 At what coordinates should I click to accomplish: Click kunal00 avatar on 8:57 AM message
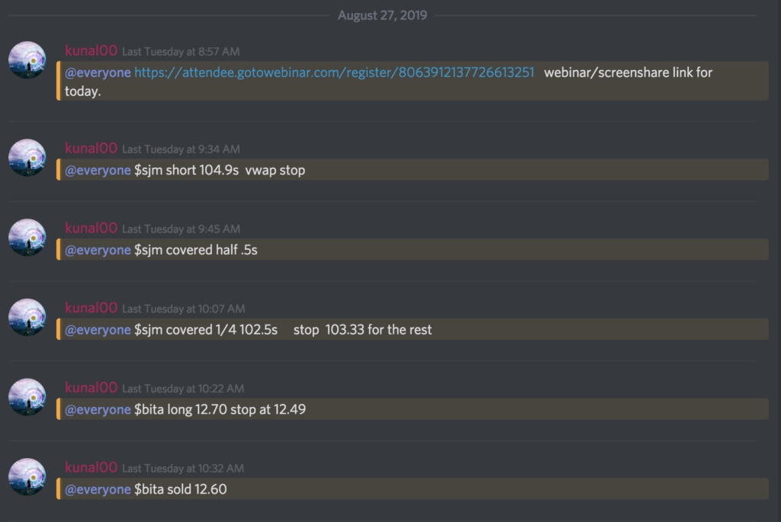click(x=27, y=59)
